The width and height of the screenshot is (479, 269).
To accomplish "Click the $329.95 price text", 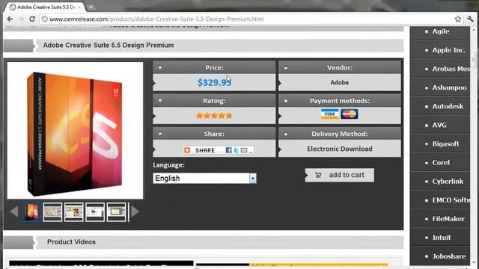I will click(x=214, y=82).
